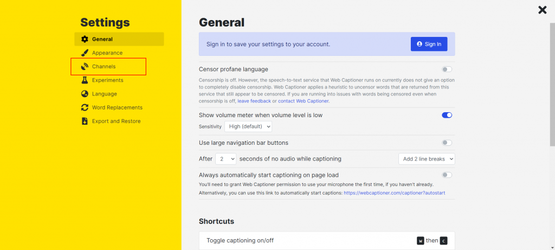Click the paintbrush icon for Appearance
Viewport: 555px width, 250px height.
(85, 53)
